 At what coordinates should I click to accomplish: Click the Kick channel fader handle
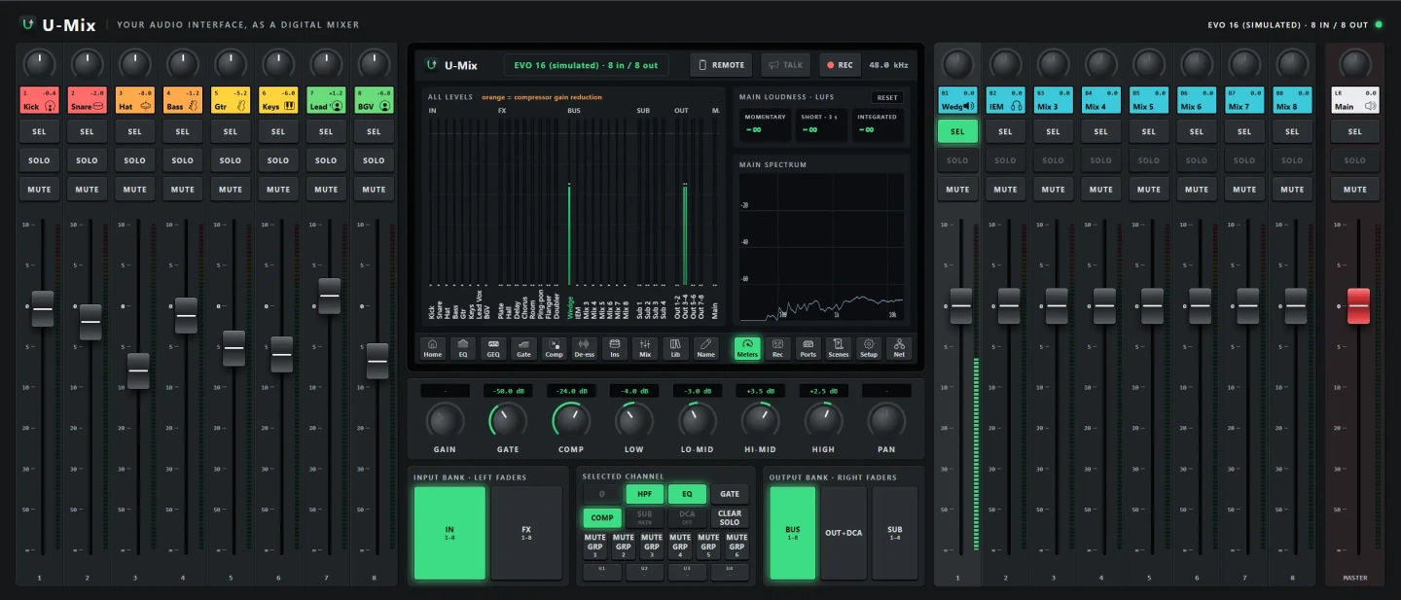click(x=42, y=308)
